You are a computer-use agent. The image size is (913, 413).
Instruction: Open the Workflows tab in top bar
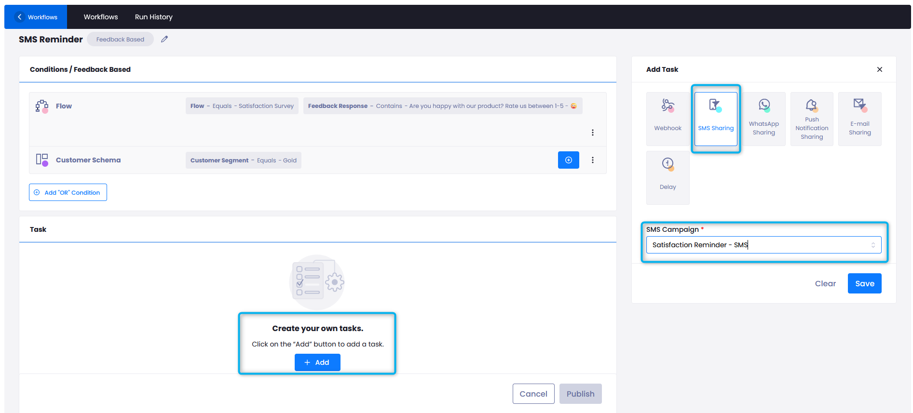[101, 17]
